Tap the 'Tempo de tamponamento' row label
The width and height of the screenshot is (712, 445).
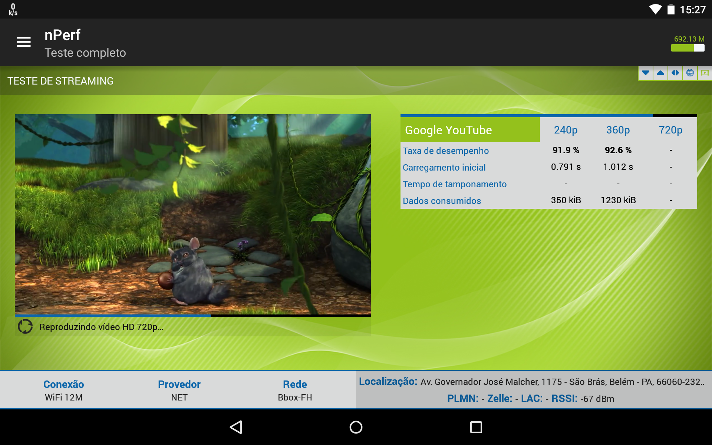(455, 184)
